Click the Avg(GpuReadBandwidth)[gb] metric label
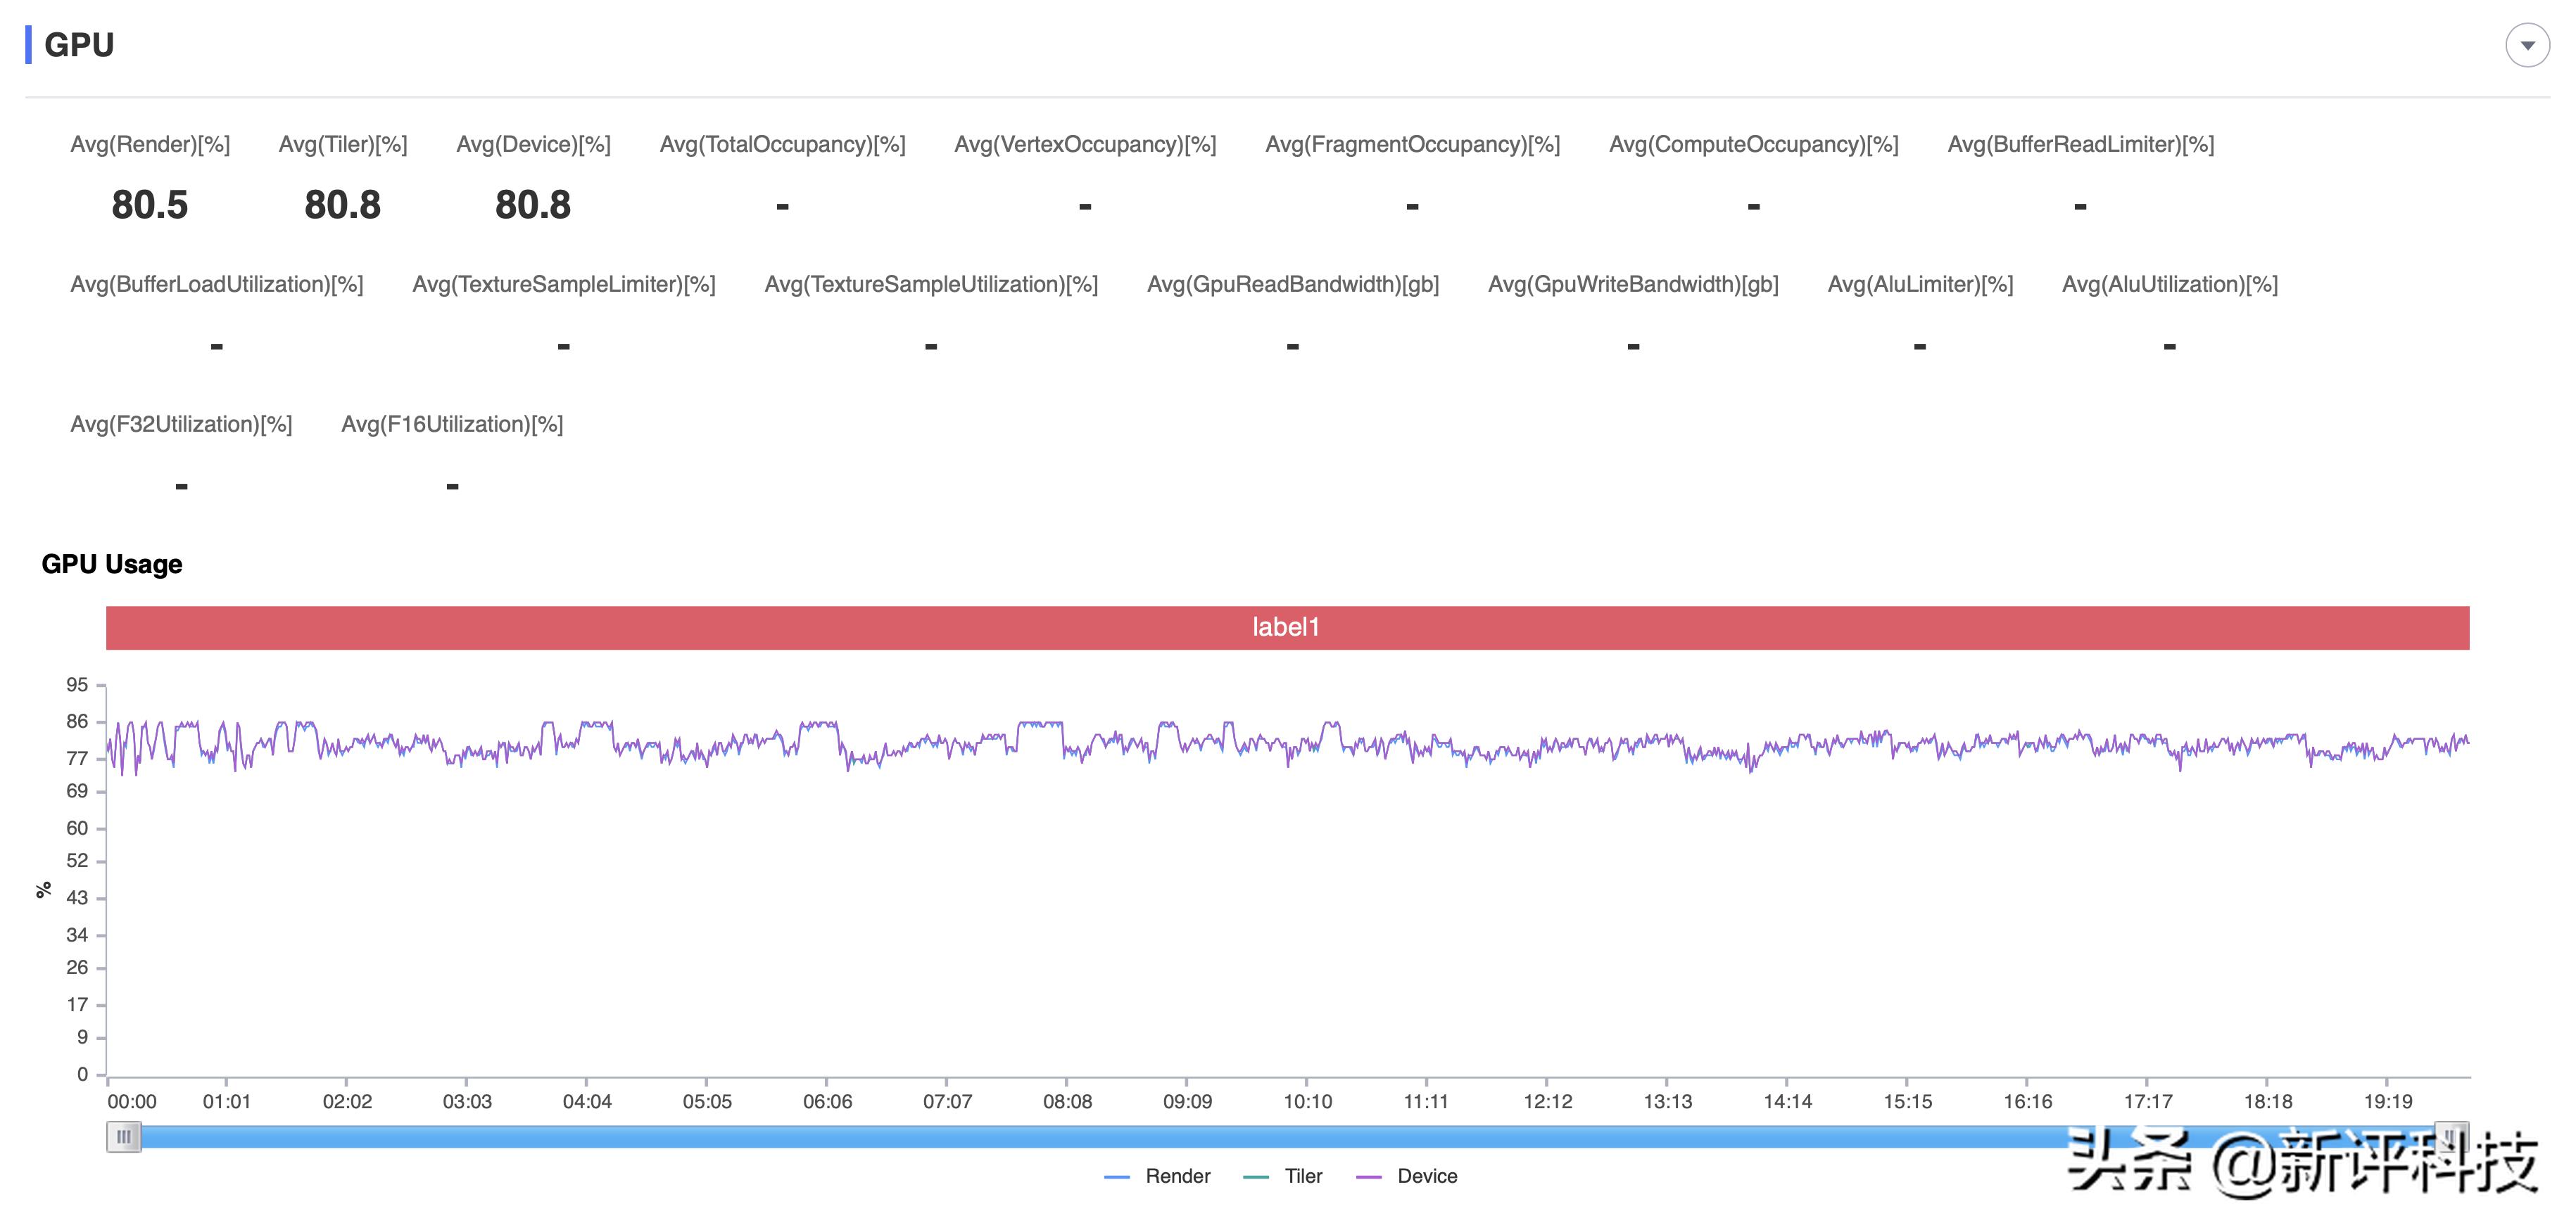This screenshot has height=1232, width=2576. tap(1292, 284)
